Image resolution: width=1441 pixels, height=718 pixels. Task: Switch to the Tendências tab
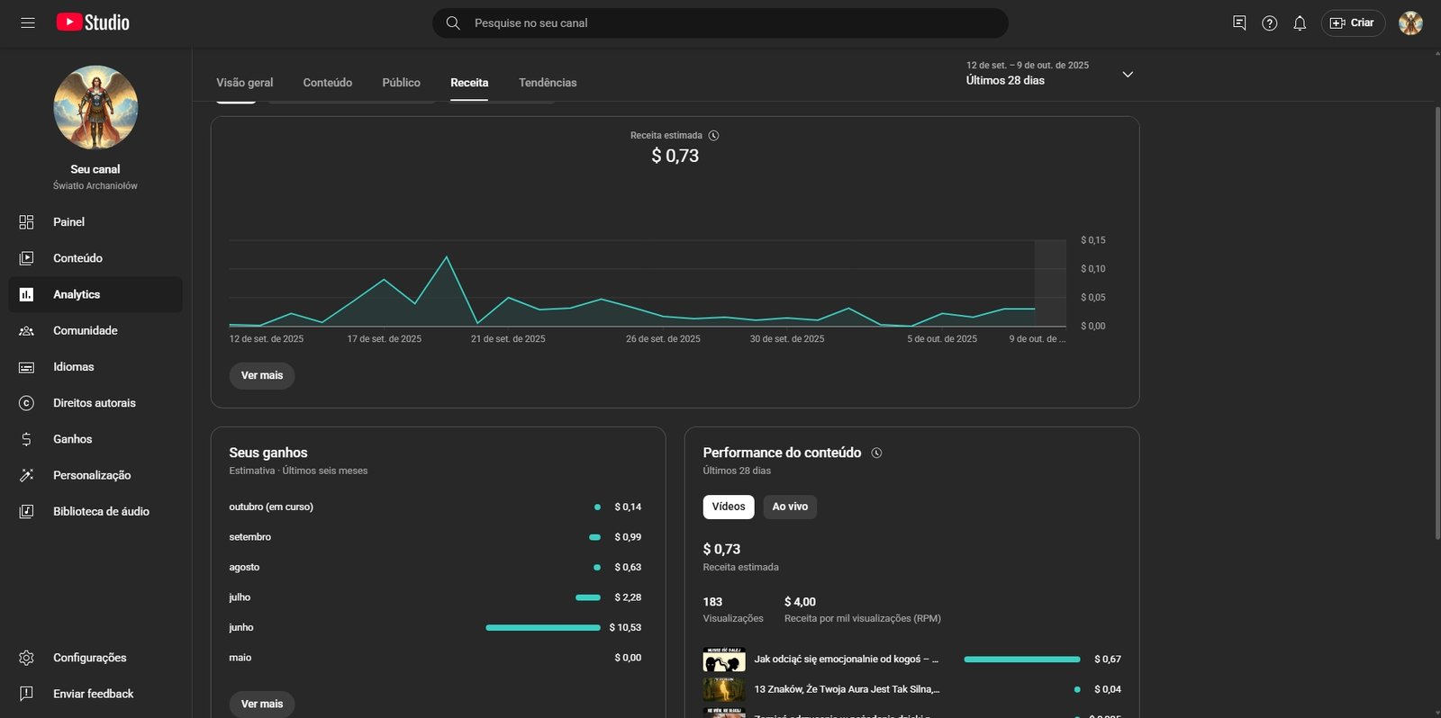point(548,83)
